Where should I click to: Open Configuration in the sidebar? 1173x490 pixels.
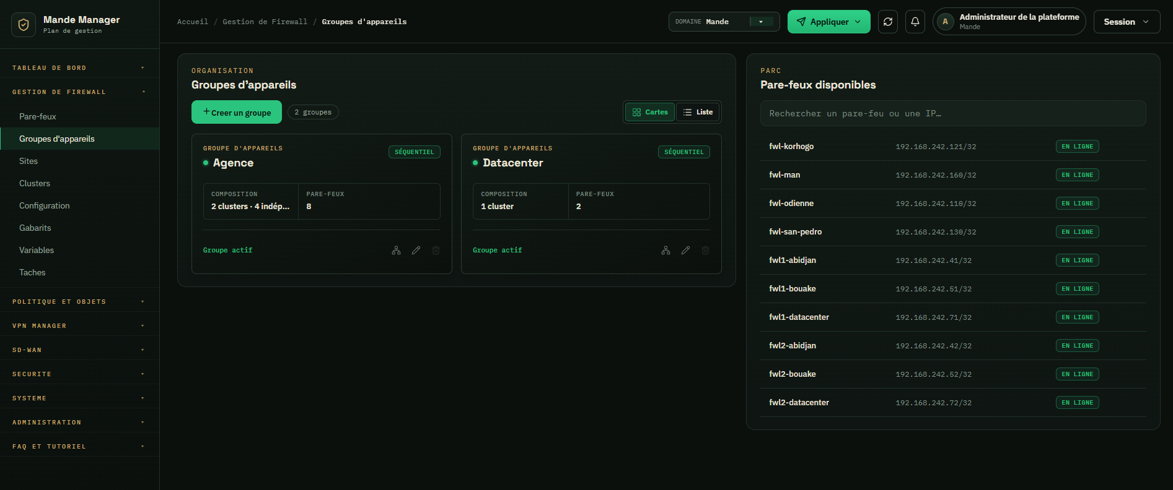pos(79,205)
